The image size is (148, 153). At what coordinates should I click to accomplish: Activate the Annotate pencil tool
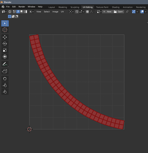(5, 64)
